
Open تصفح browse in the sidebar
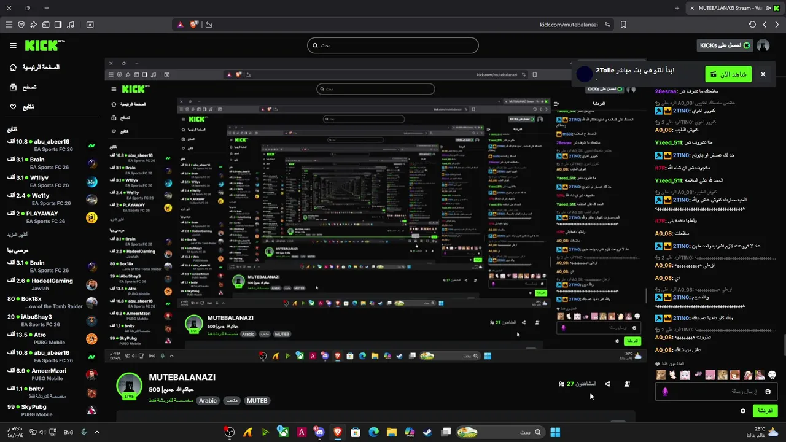(x=23, y=87)
